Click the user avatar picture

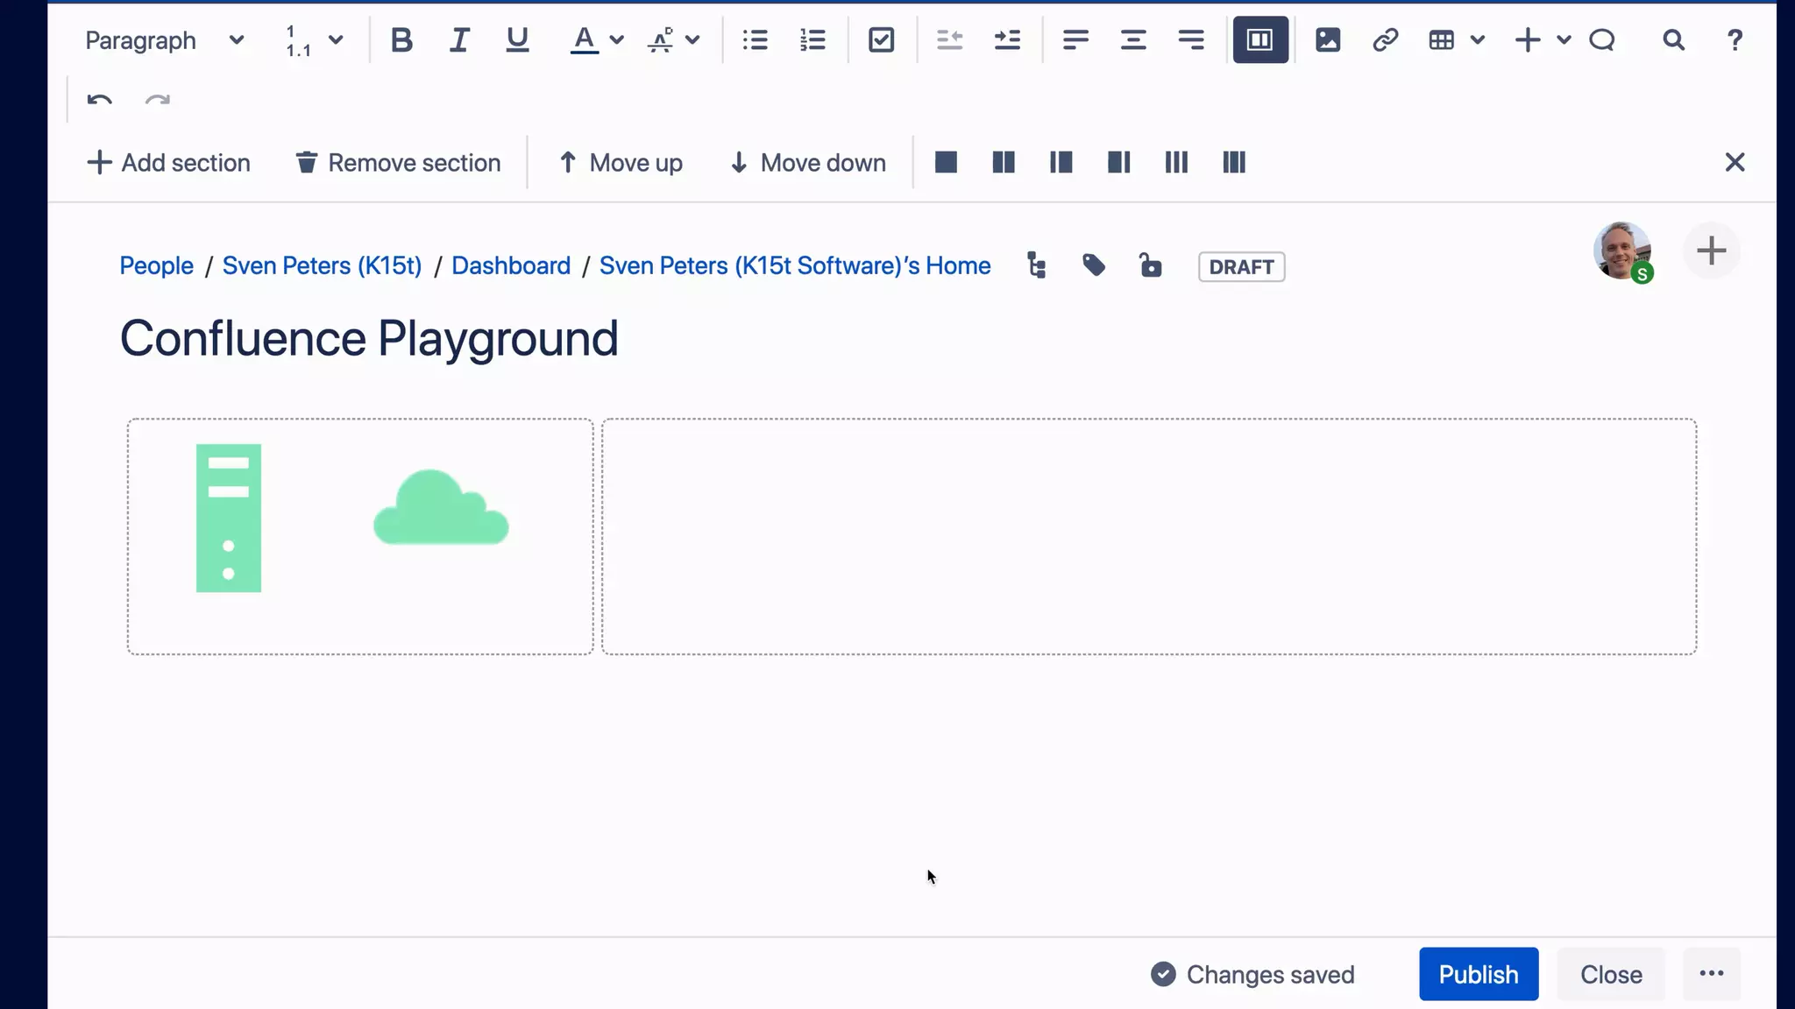pyautogui.click(x=1622, y=251)
